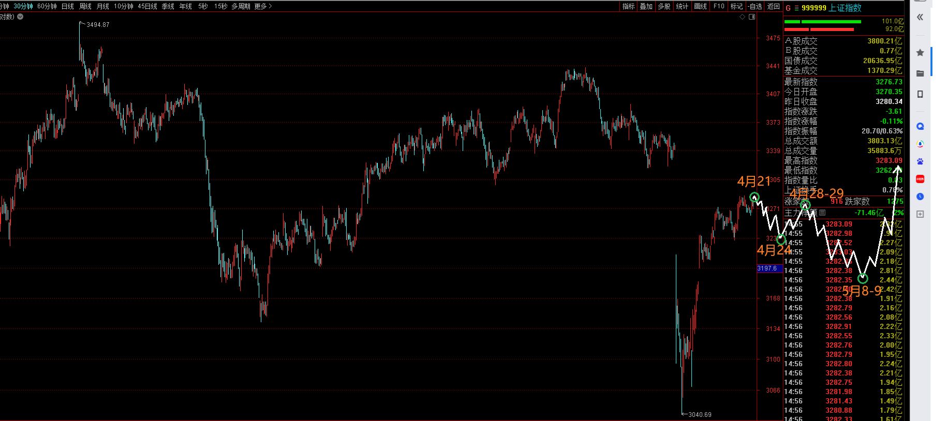The height and width of the screenshot is (421, 949).
Task: Select the 15秒 period
Action: click(221, 6)
